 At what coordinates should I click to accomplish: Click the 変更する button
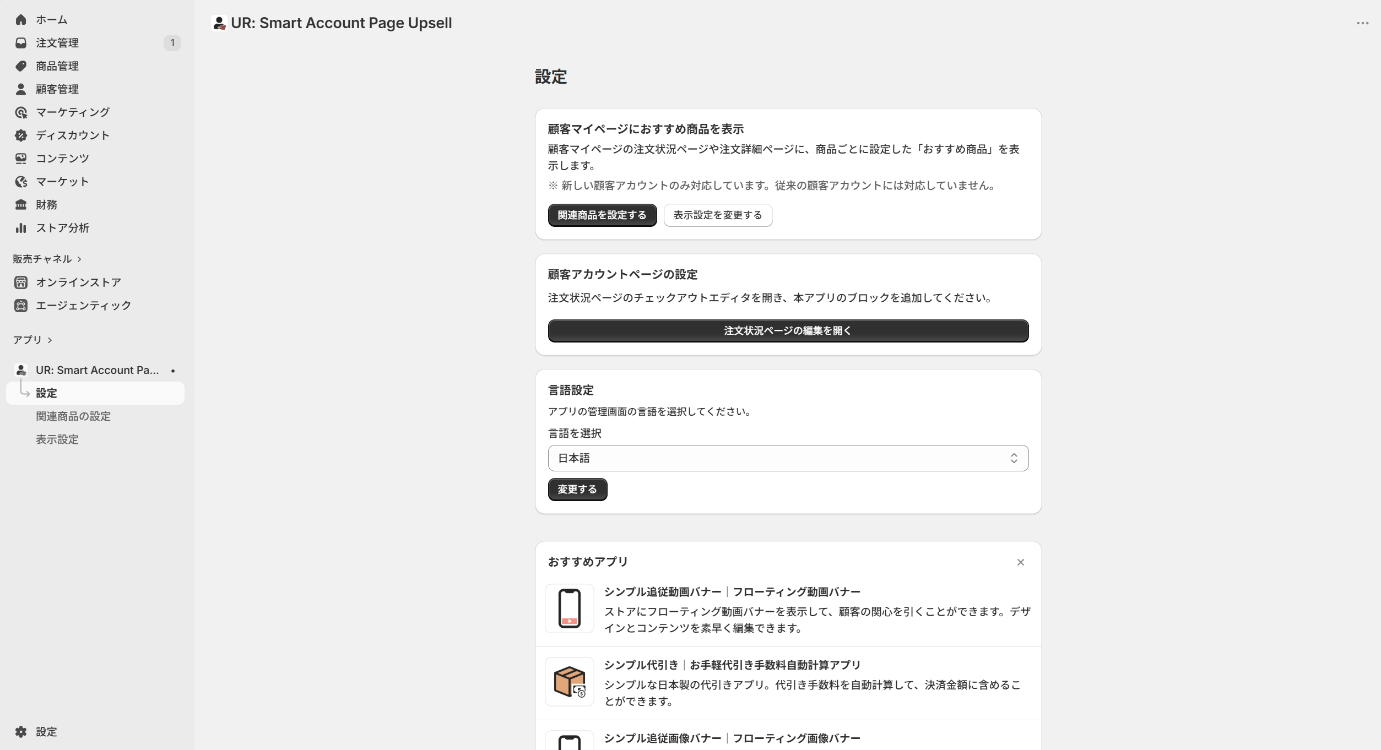pos(577,490)
